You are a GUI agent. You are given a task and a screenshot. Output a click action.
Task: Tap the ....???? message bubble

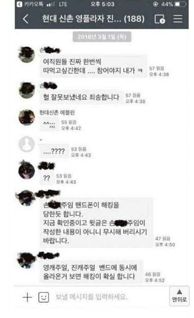(54, 151)
